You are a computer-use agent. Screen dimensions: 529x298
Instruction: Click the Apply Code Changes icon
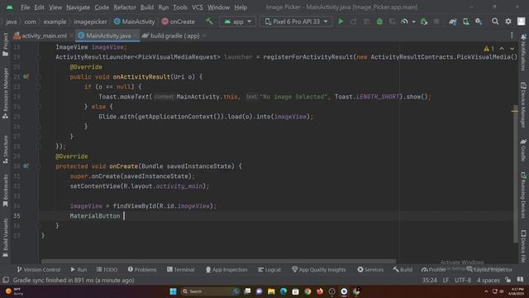tap(366, 22)
